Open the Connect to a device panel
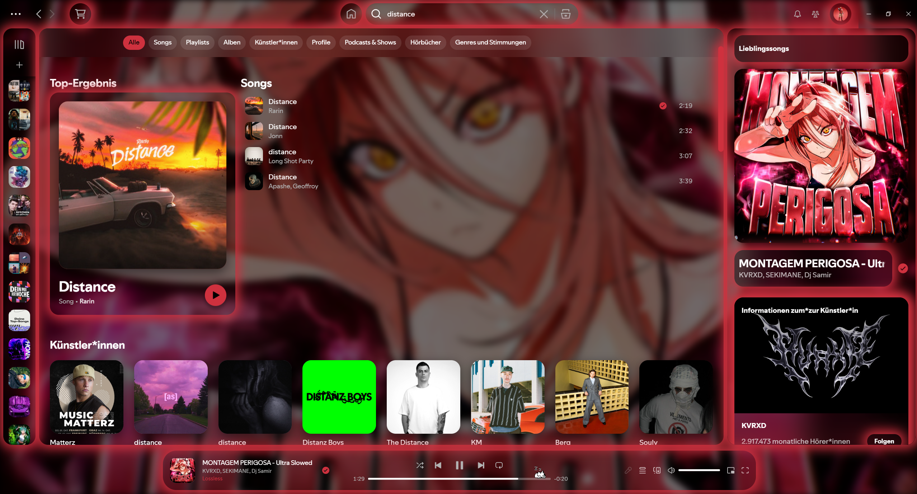 (x=657, y=470)
